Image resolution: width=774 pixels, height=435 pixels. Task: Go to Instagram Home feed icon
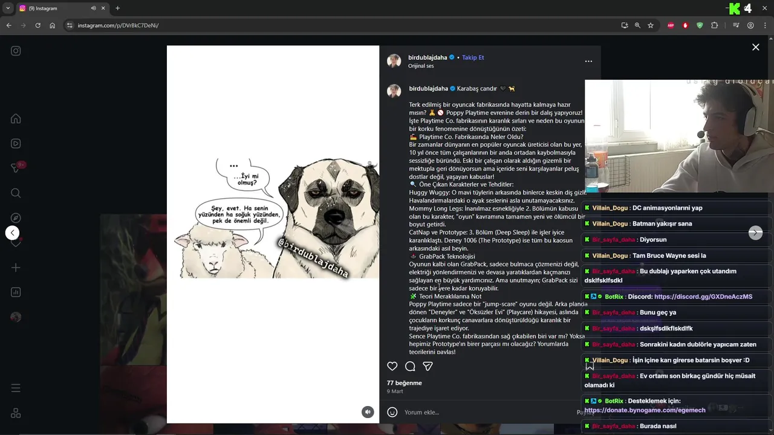(16, 118)
